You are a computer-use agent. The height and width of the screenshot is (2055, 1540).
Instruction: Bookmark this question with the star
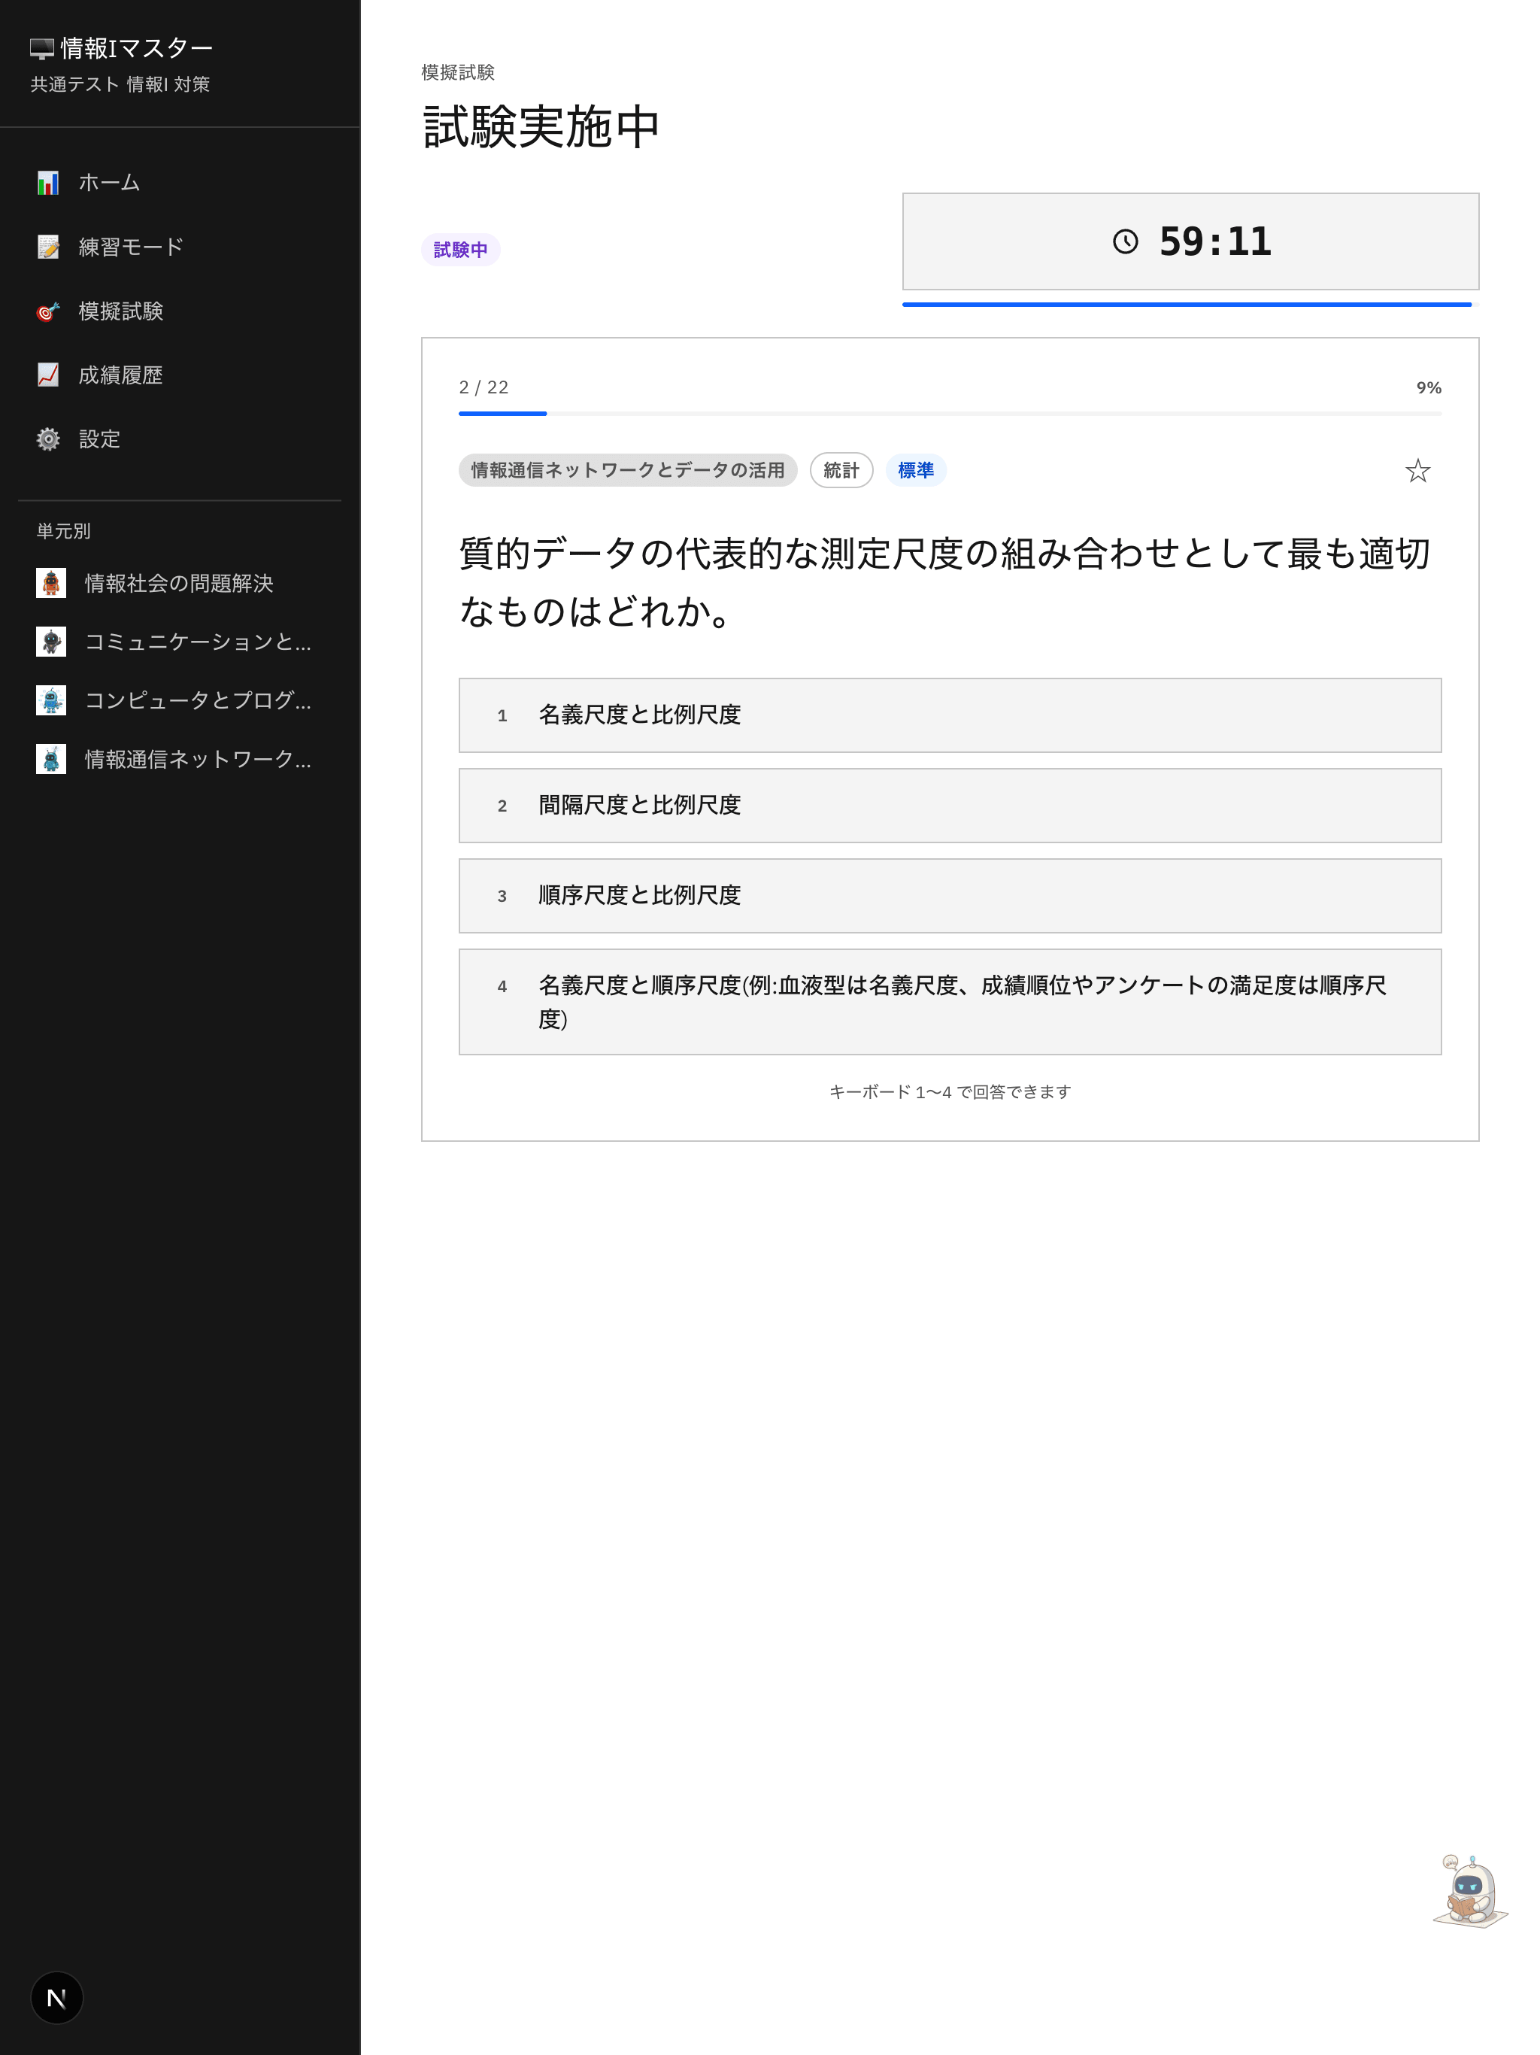(x=1418, y=471)
